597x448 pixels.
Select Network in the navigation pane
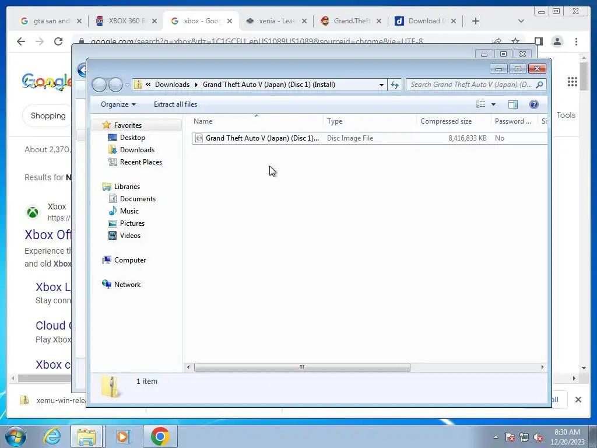pyautogui.click(x=127, y=284)
